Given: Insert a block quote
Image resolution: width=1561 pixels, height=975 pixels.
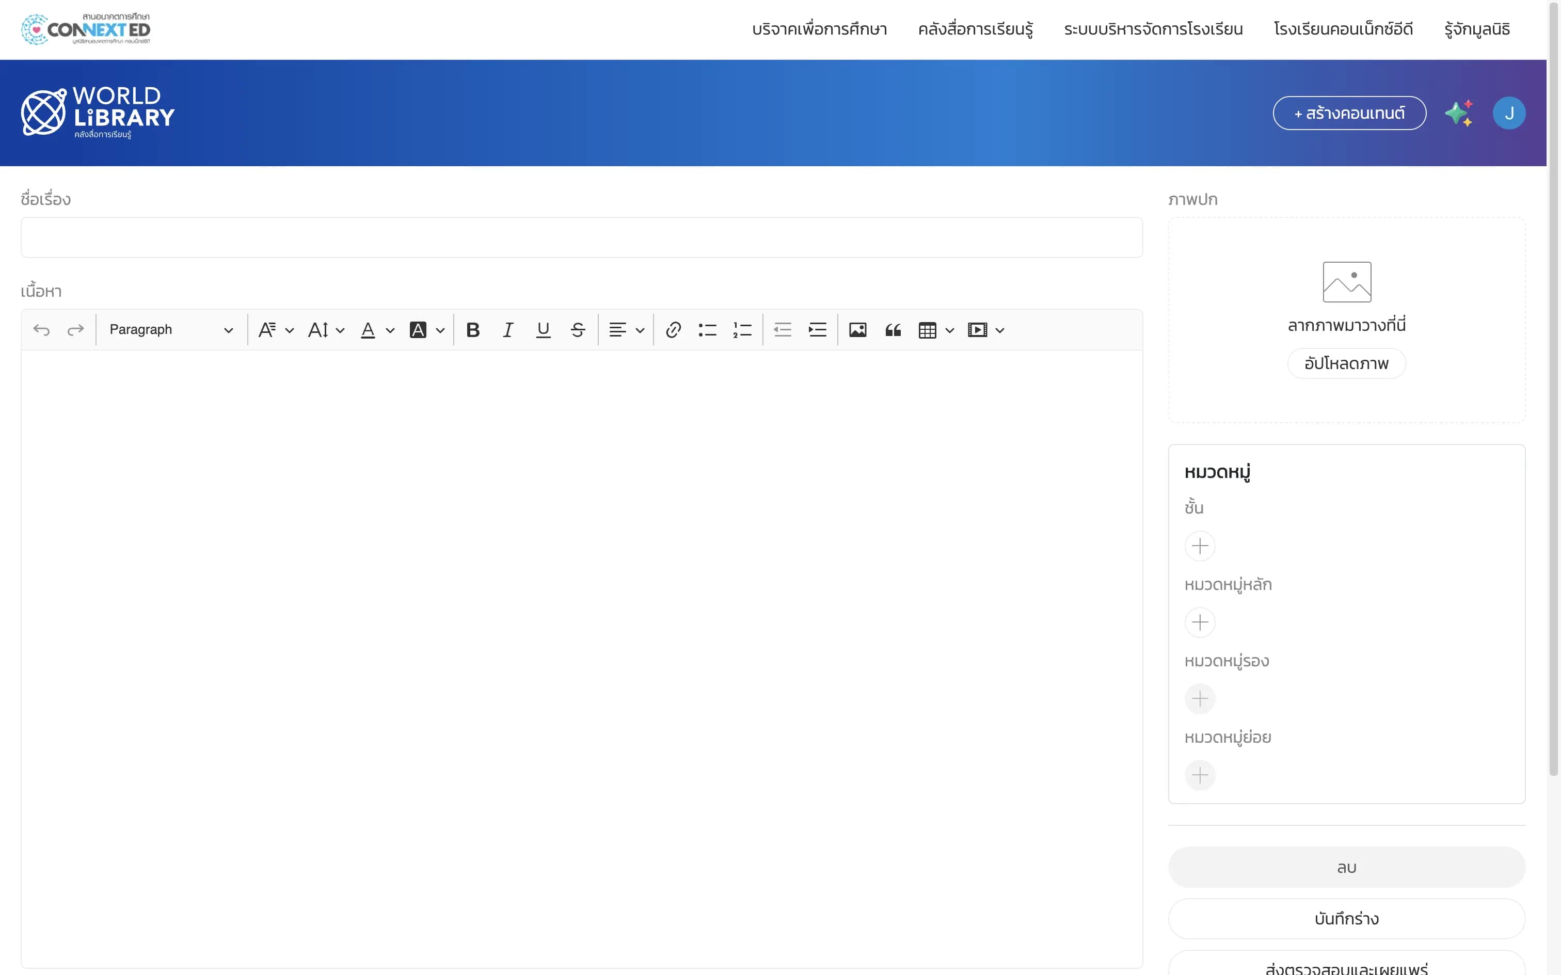Looking at the screenshot, I should pyautogui.click(x=893, y=330).
